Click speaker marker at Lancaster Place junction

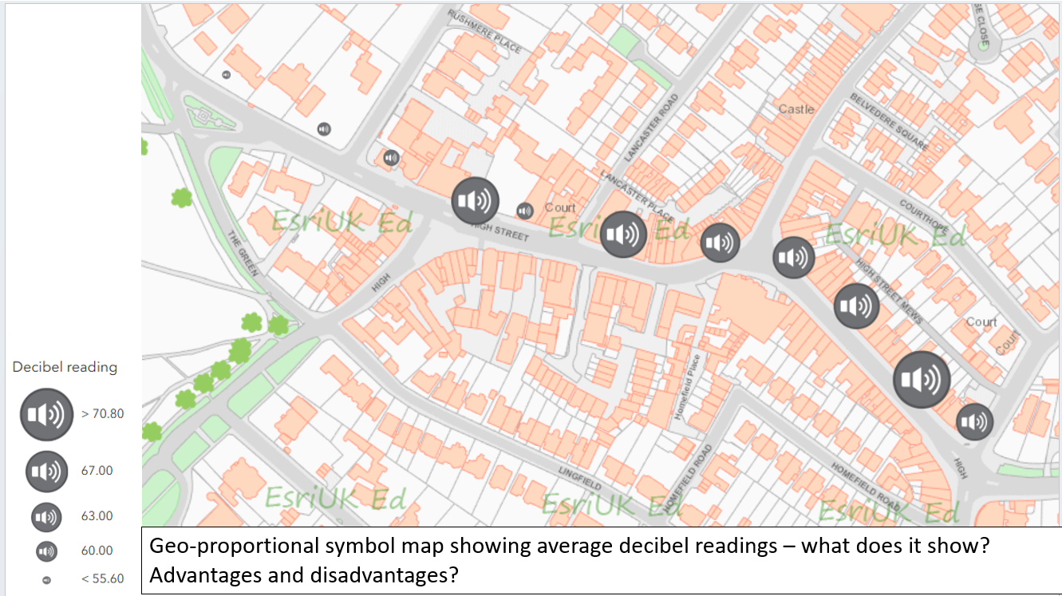pos(624,235)
